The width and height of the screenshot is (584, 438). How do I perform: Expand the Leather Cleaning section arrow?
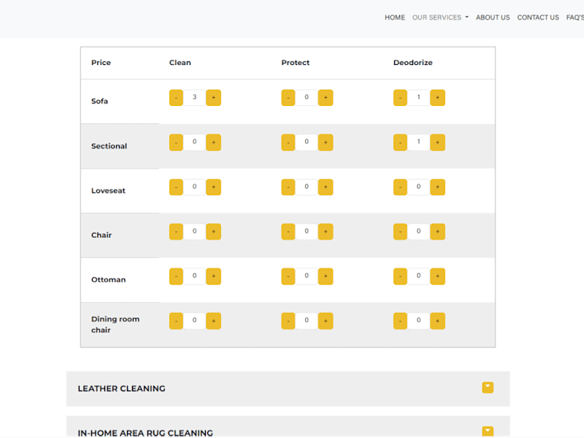[488, 388]
